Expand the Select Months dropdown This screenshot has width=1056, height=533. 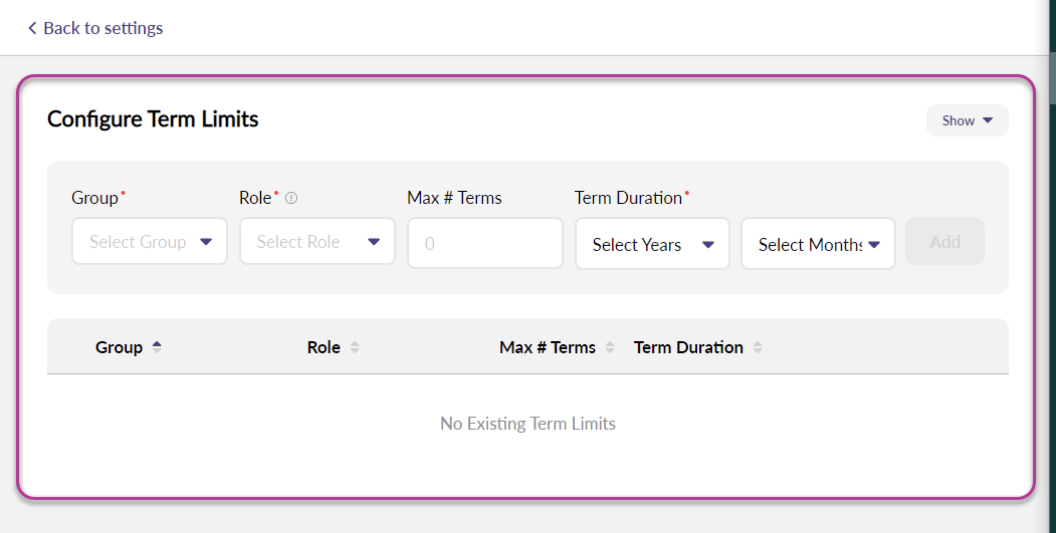(817, 244)
